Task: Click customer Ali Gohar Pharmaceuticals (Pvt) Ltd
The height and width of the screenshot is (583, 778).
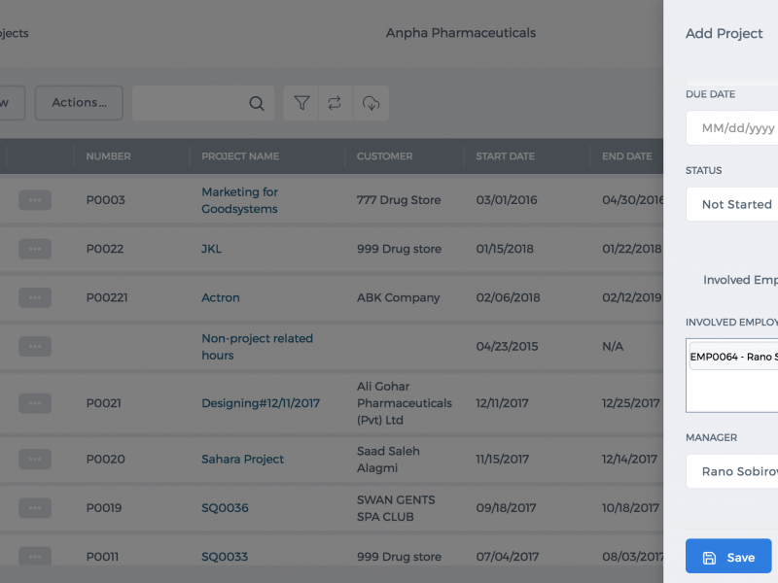Action: click(405, 403)
